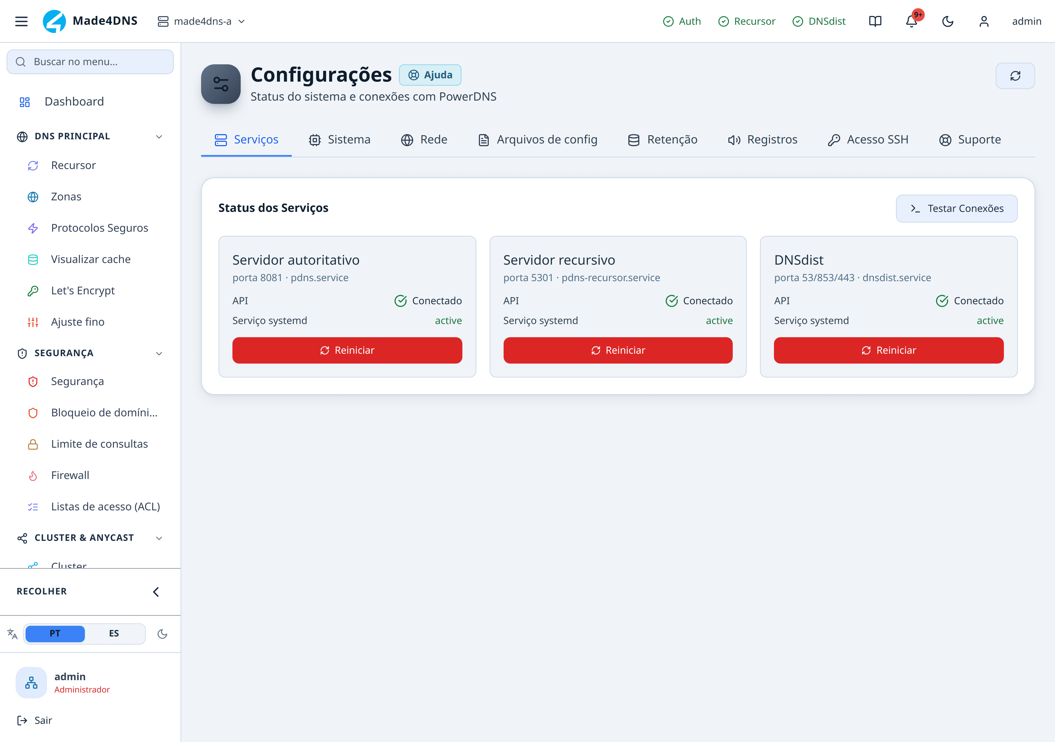Open the Acesso SSH tab

point(868,140)
